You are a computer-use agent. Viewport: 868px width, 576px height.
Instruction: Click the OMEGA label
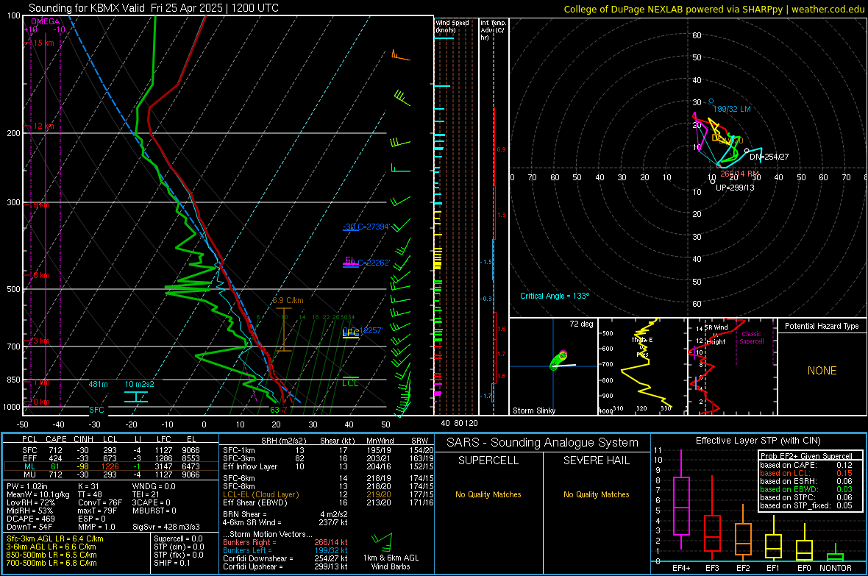tap(45, 21)
